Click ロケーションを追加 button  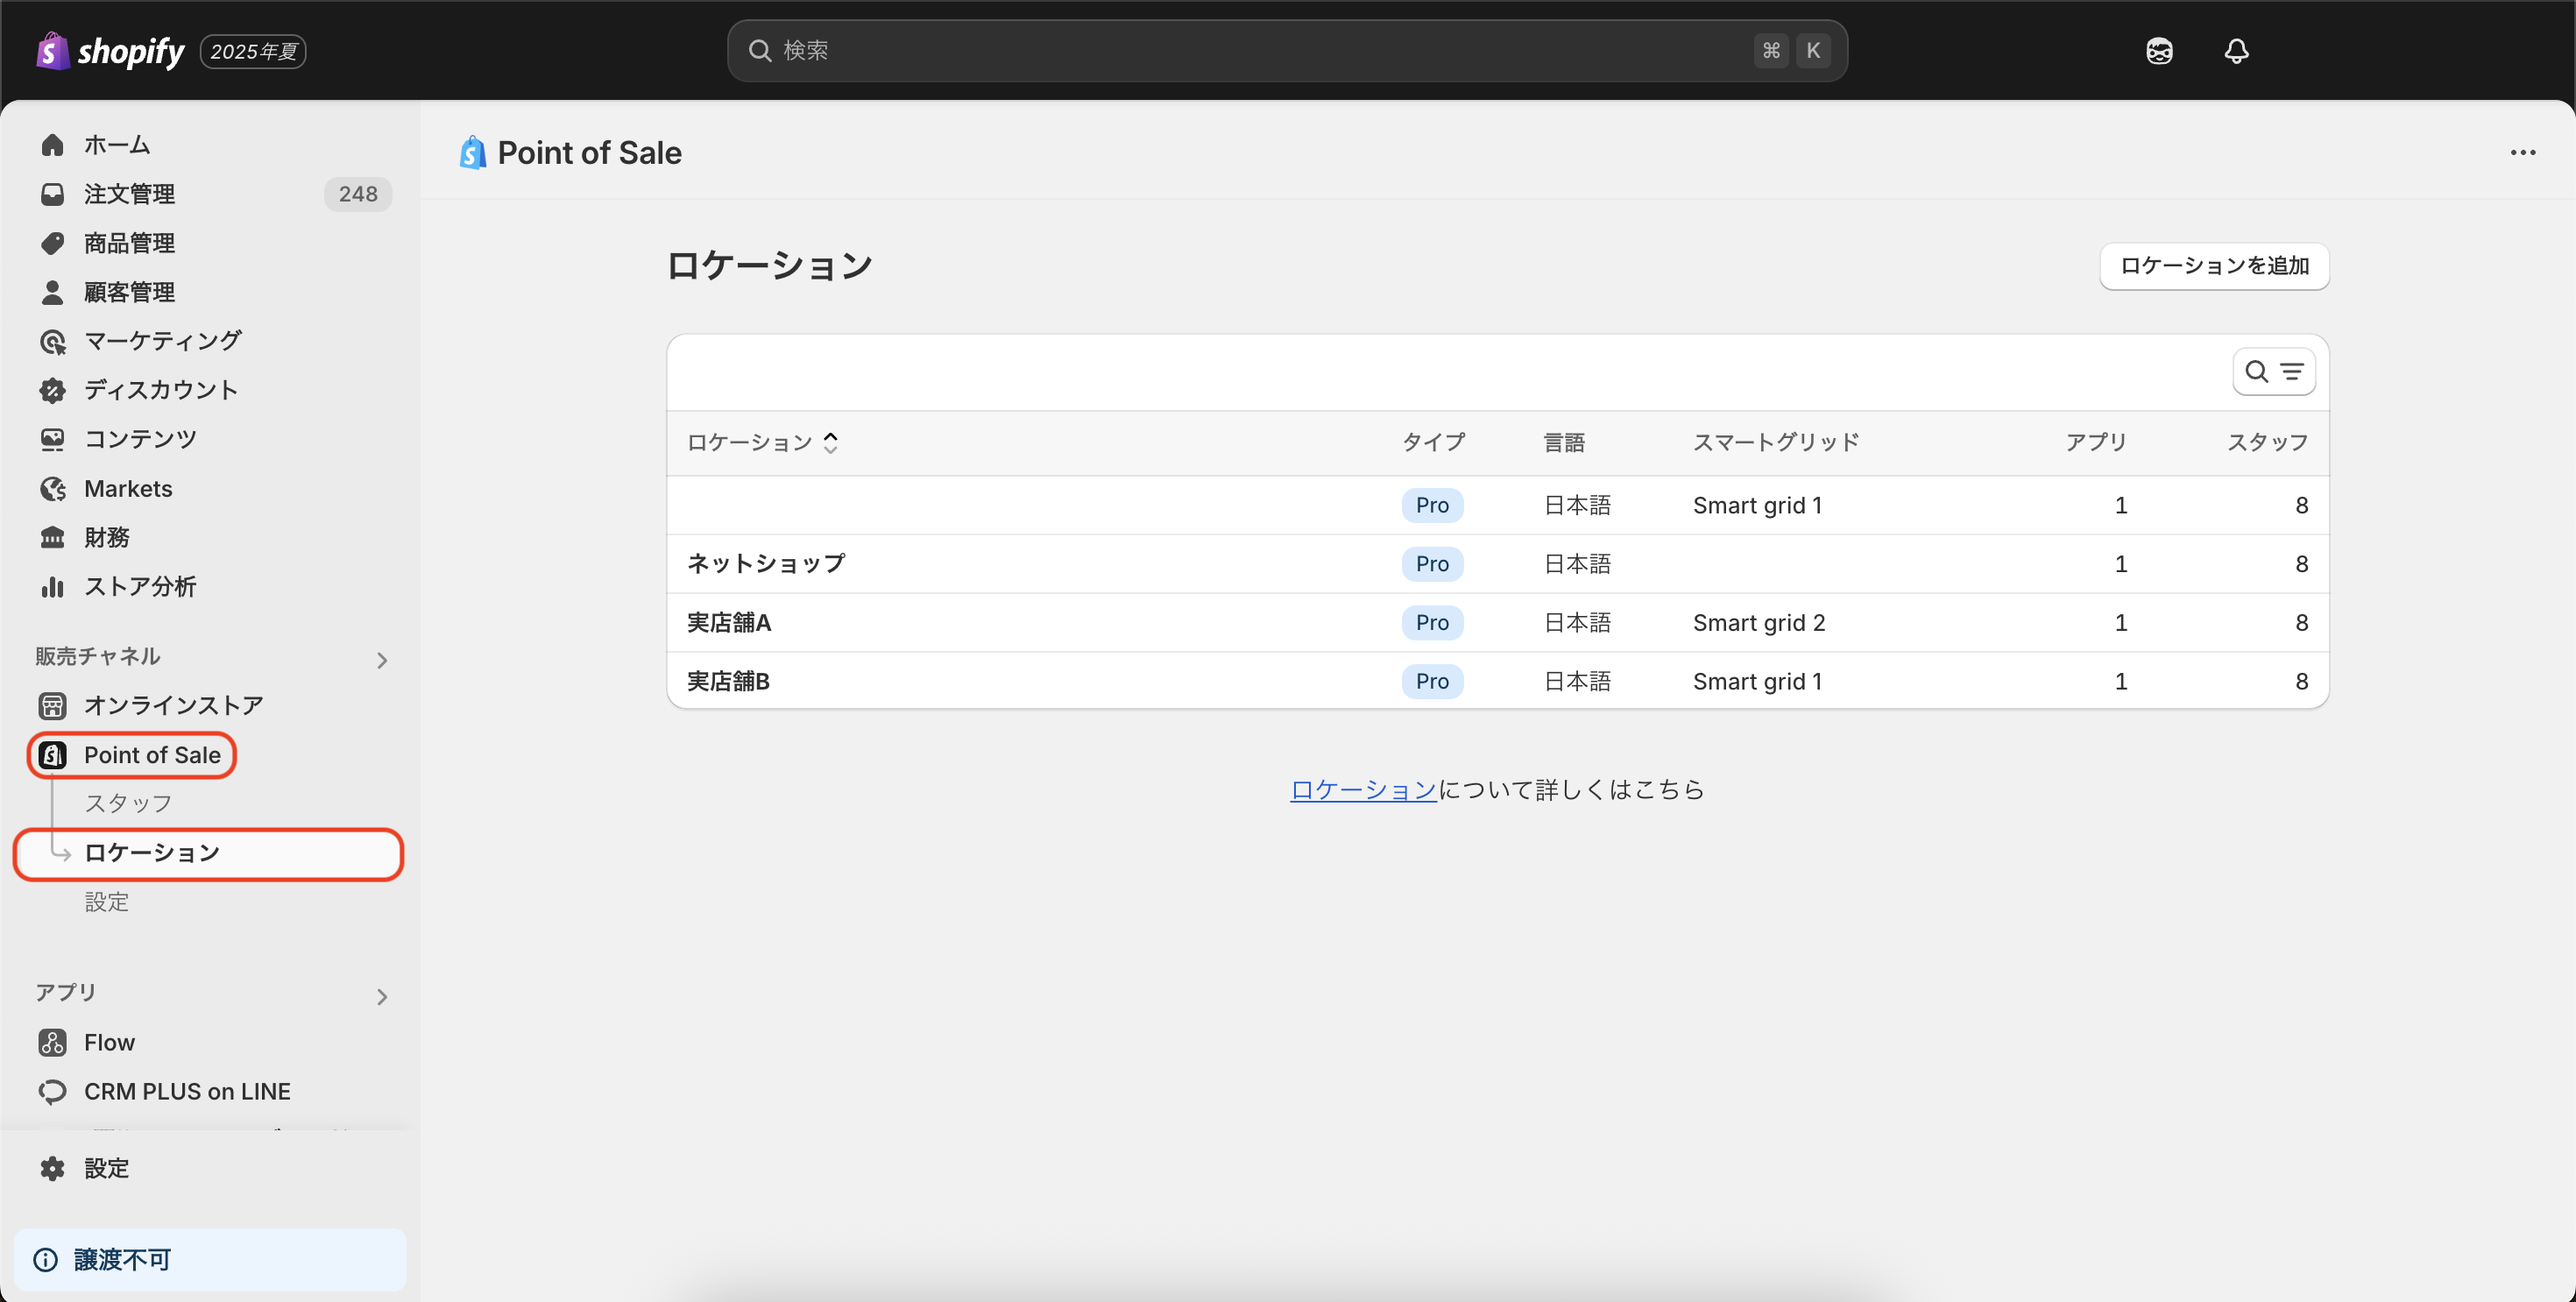[x=2213, y=266]
